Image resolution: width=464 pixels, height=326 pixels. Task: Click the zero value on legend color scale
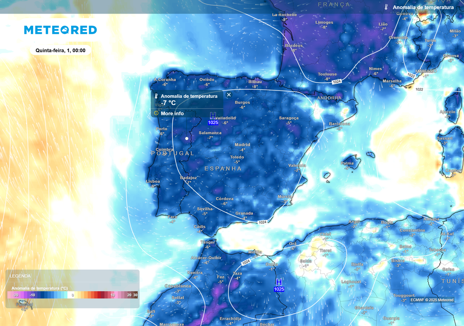tap(72, 295)
